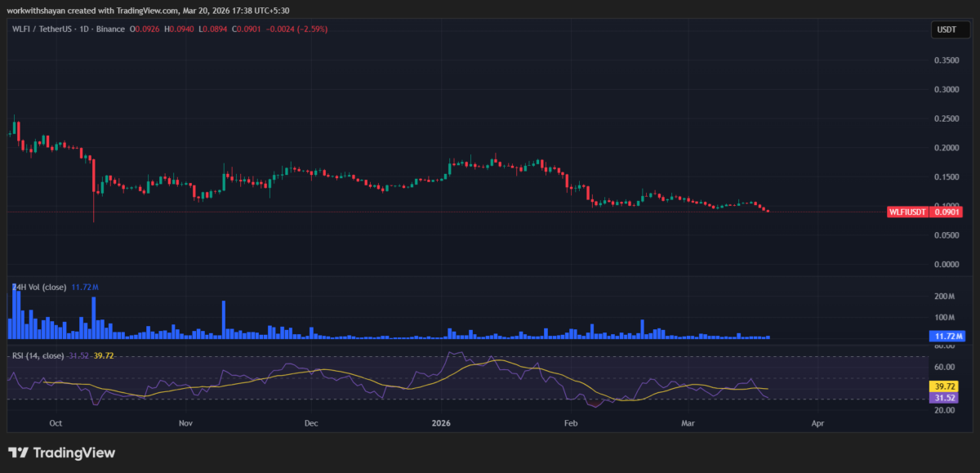Click the TradingView logo in bottom corner
Screen dimensions: 980x473
(x=62, y=453)
